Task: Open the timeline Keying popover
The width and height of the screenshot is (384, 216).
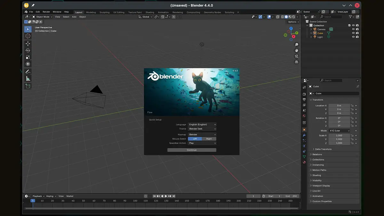Action: coord(51,196)
